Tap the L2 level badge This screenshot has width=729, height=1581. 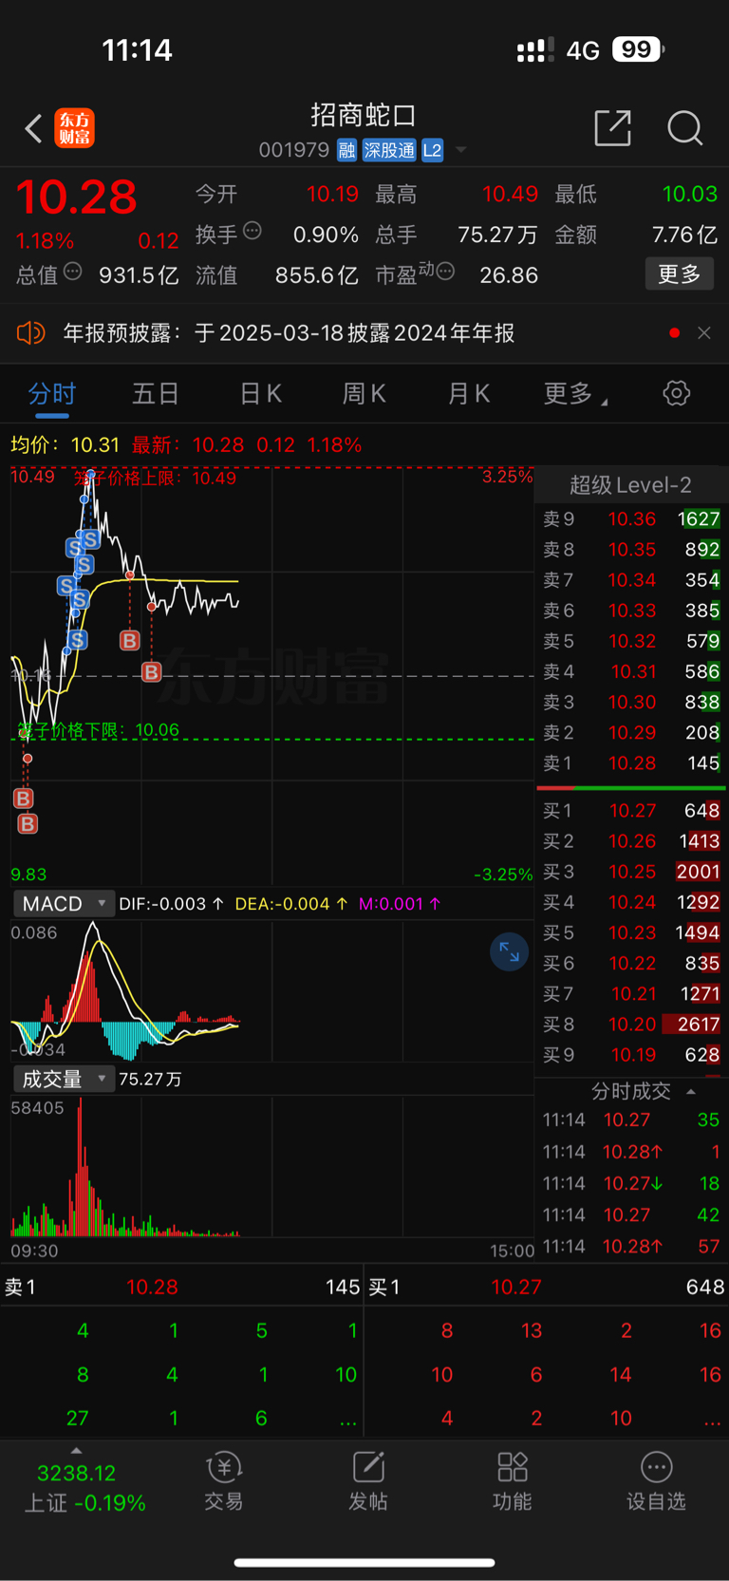432,150
